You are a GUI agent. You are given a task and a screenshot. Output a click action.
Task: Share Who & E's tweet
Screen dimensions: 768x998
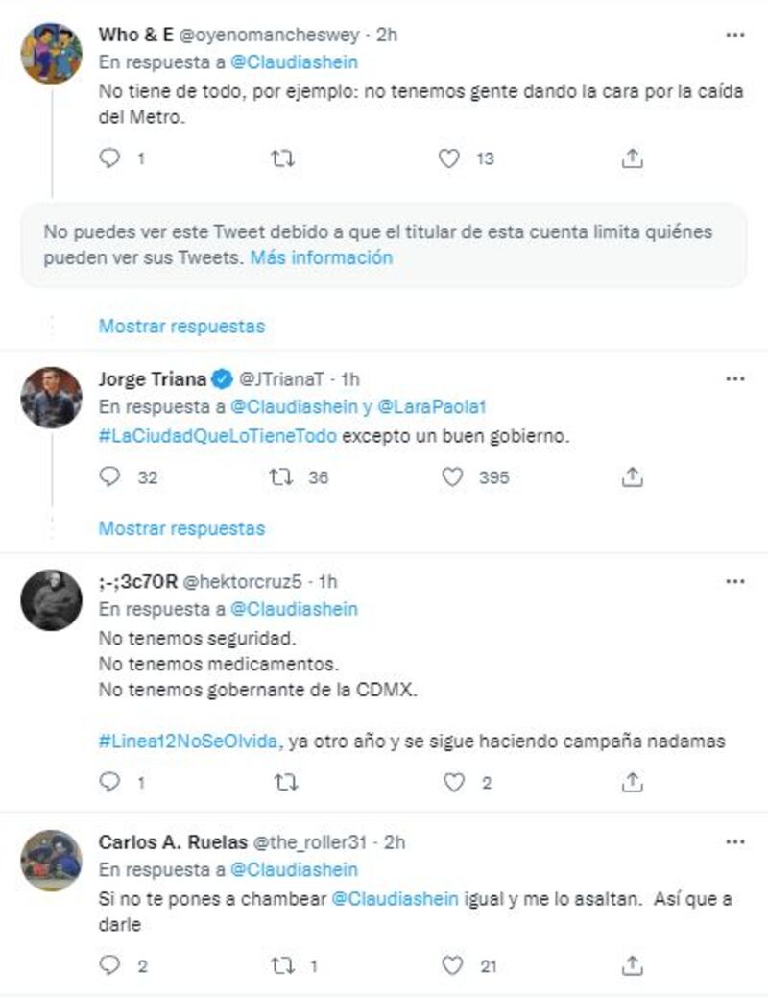(x=632, y=158)
